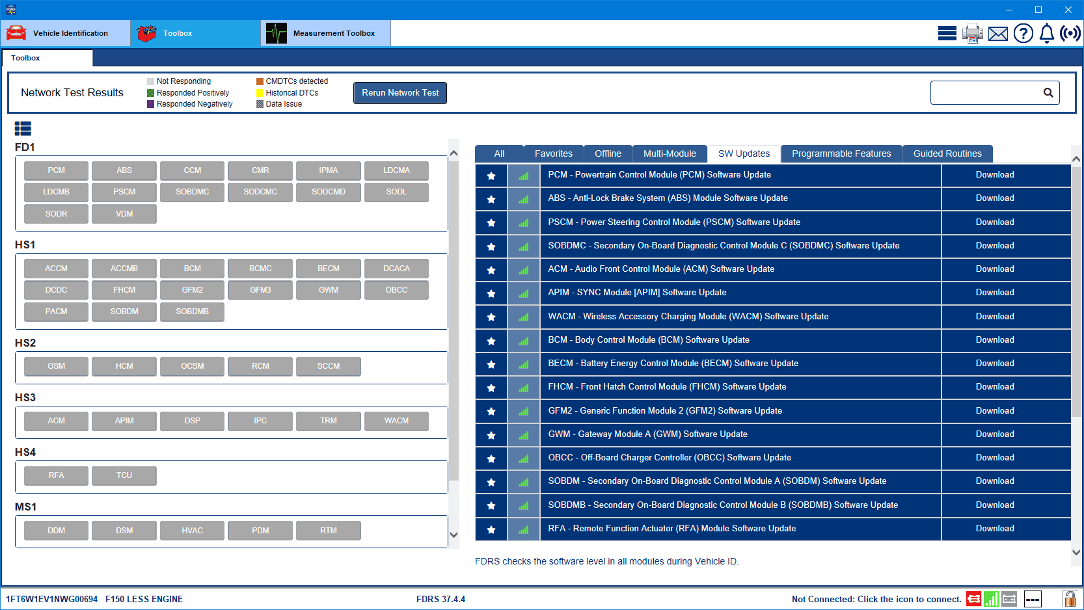Screen dimensions: 1084x610
Task: Open the envelope mail icon
Action: [997, 33]
